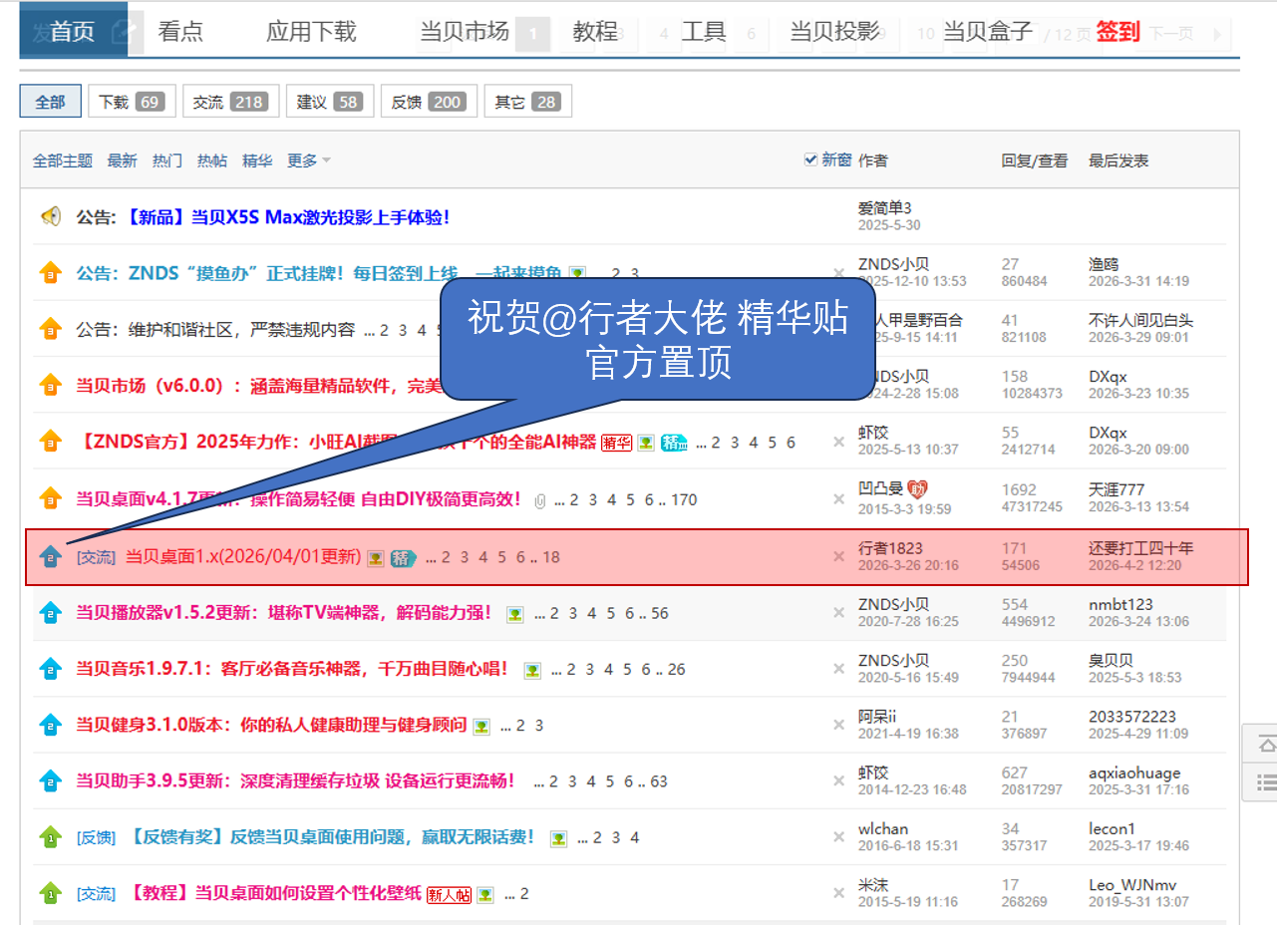This screenshot has height=925, width=1277.
Task: Show 精华 threads in the list header
Action: [257, 160]
